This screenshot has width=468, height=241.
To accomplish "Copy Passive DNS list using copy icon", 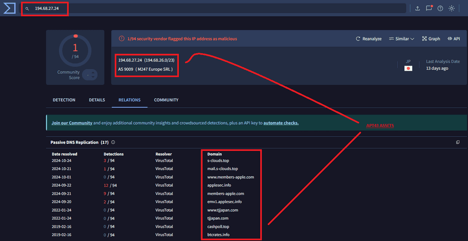I will [x=457, y=142].
